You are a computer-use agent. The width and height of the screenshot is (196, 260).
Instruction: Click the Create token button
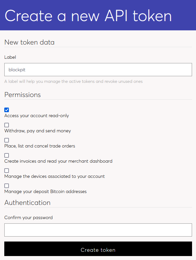(98, 249)
